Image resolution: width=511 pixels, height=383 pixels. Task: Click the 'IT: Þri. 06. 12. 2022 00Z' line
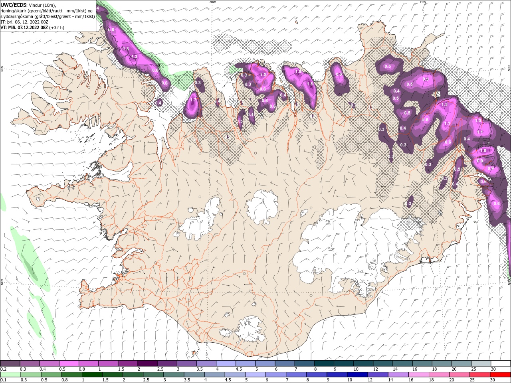pos(24,22)
